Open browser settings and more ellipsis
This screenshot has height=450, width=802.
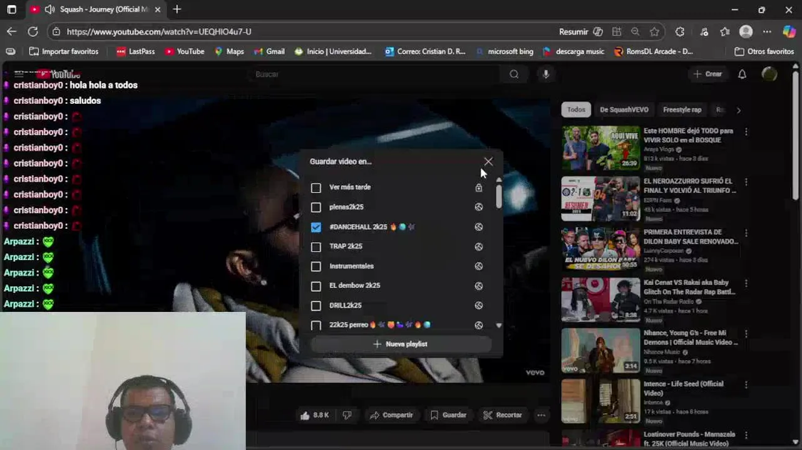point(767,32)
